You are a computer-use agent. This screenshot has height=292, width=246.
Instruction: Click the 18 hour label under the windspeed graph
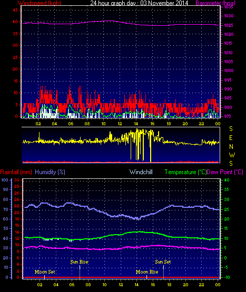point(169,124)
